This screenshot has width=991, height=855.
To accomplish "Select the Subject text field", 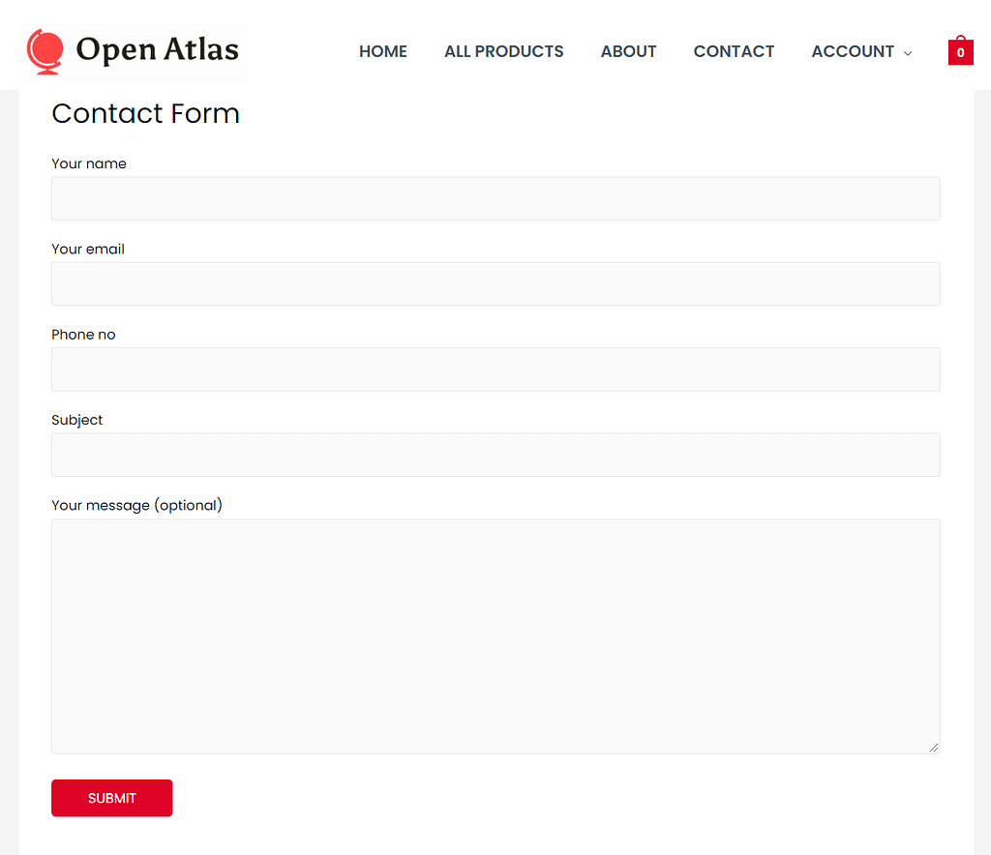I will 495,454.
